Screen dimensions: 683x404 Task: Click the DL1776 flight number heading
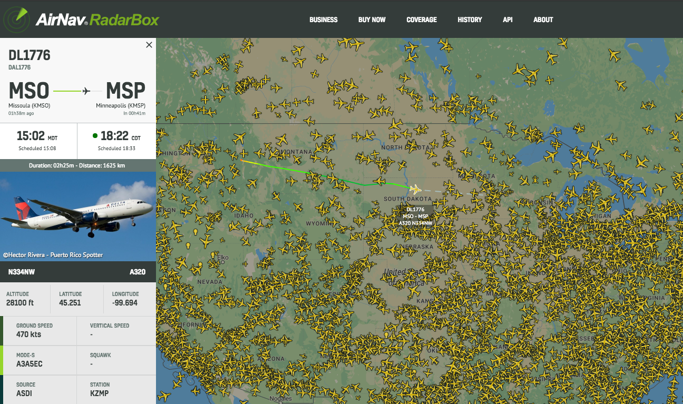point(30,55)
